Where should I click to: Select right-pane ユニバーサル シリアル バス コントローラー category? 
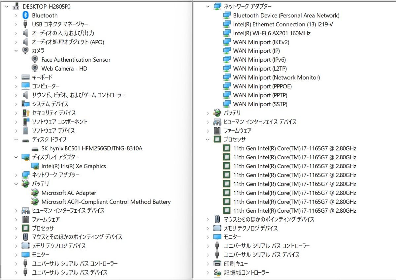click(x=267, y=246)
